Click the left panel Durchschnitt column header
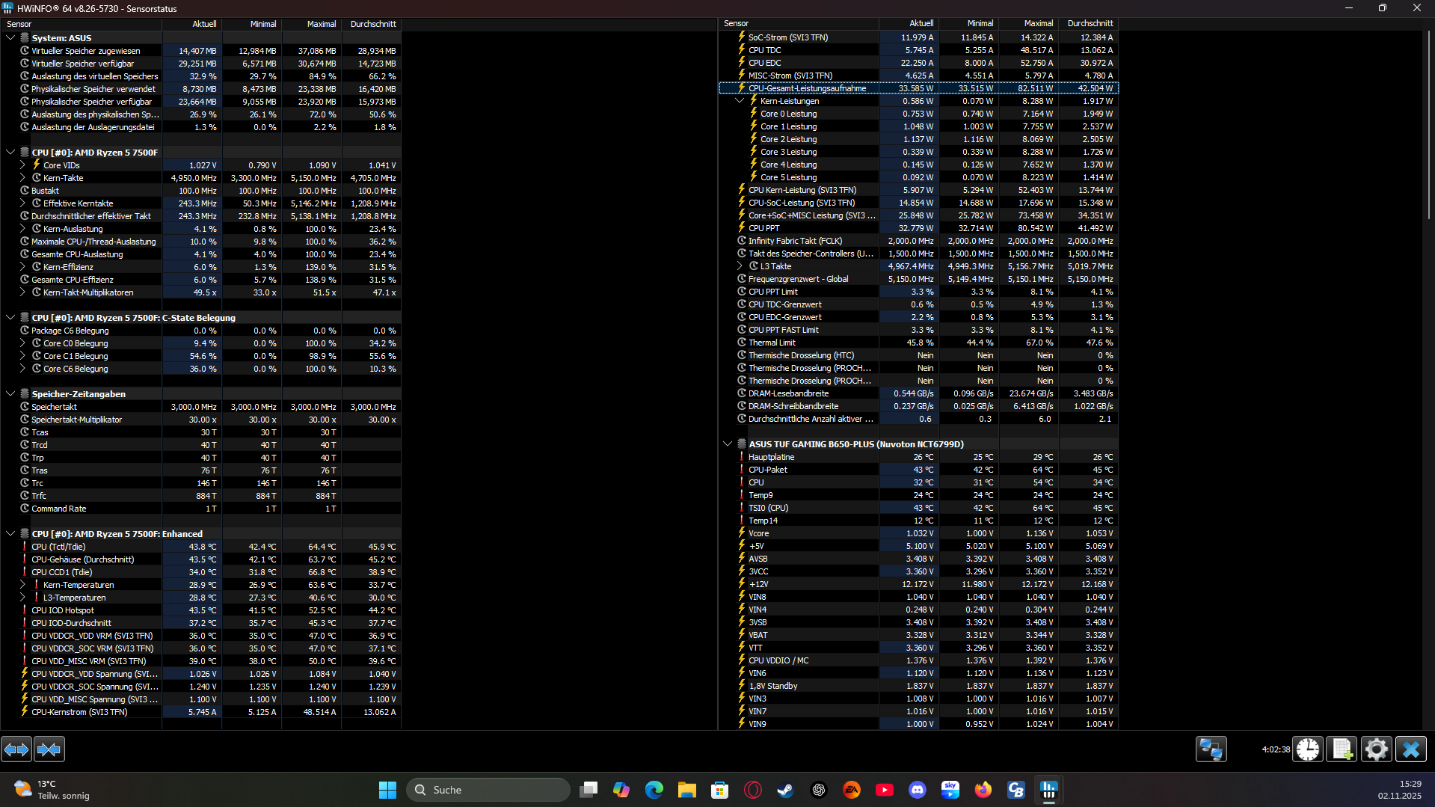The image size is (1435, 807). [371, 24]
